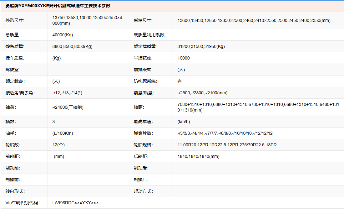This screenshot has height=209, width=344.
Task: Click the cargo box value starting 13600,13430
Action: pyautogui.click(x=254, y=20)
